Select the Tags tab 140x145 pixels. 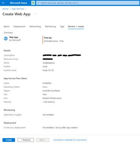point(62,27)
